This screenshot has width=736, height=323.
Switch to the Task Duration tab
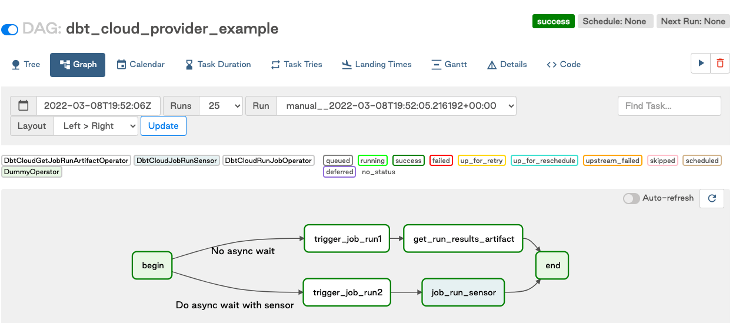218,65
